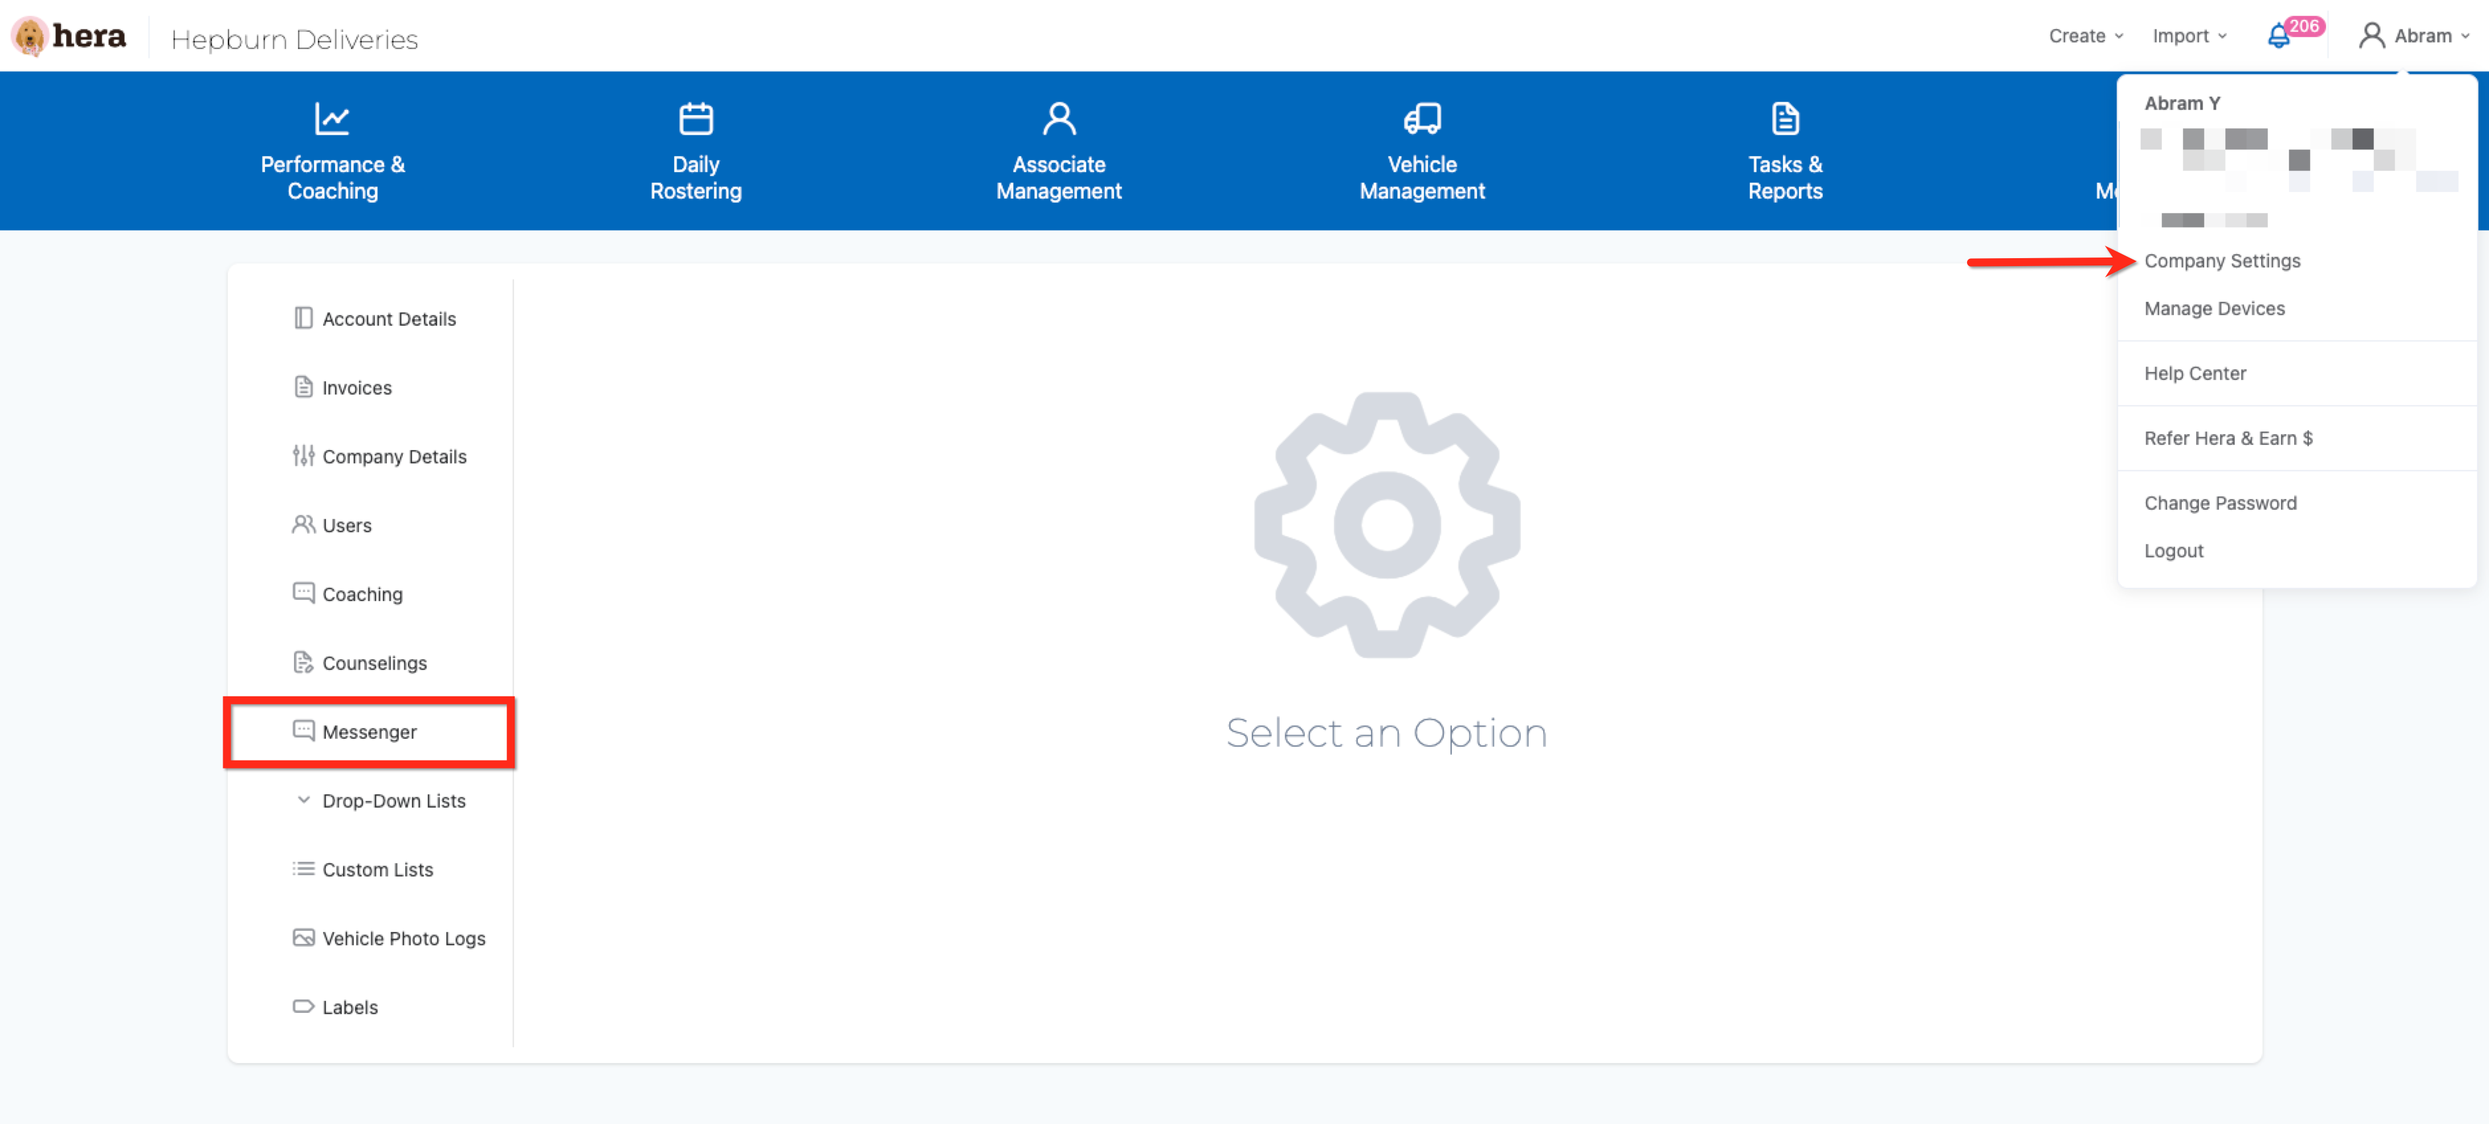Image resolution: width=2489 pixels, height=1124 pixels.
Task: Click Refer Hera & Earn $
Action: tap(2227, 438)
